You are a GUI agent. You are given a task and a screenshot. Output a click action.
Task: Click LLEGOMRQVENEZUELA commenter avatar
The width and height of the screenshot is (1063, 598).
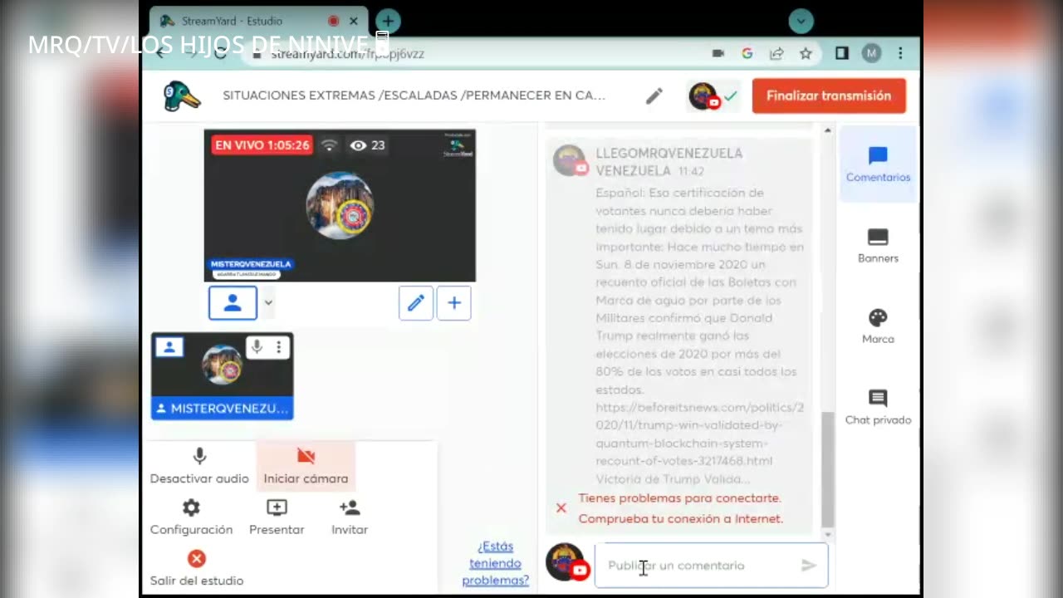571,161
